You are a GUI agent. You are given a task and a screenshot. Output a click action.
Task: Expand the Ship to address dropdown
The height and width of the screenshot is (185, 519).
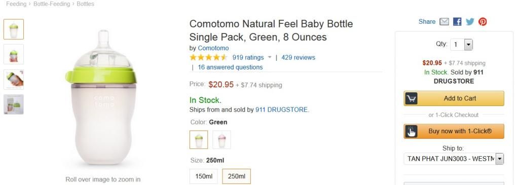click(x=454, y=159)
